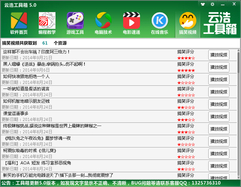241x187 pixels.
Task: Play video 终极辣椒挑战
Action: pos(219,129)
